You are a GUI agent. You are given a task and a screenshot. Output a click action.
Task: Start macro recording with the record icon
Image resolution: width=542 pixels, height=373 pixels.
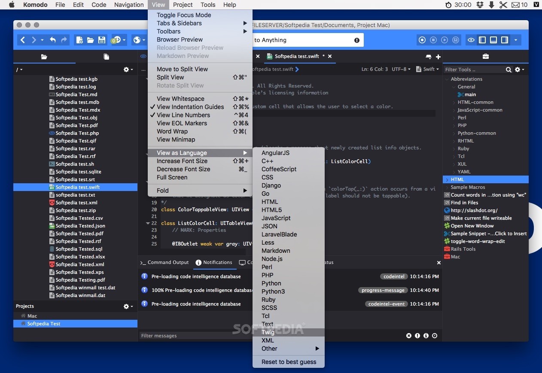tap(422, 40)
